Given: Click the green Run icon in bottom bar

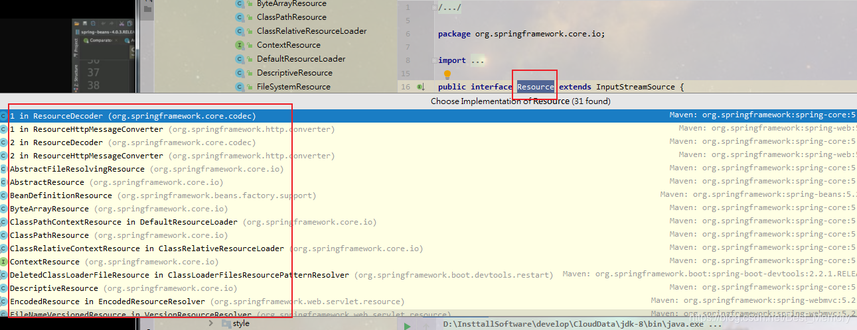Looking at the screenshot, I should click(407, 325).
